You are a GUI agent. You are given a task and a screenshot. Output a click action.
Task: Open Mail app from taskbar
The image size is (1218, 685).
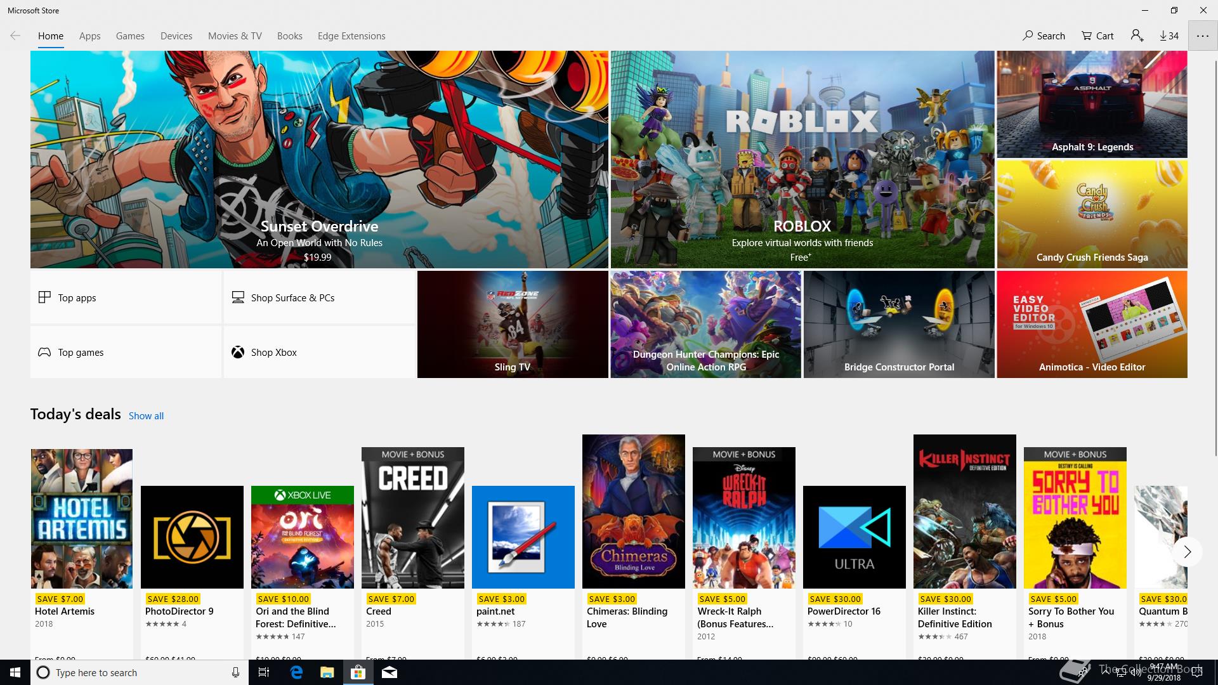[x=390, y=672]
